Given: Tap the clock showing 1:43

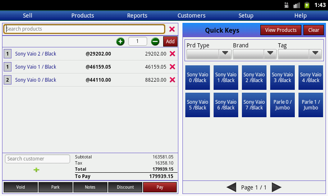Looking at the screenshot, I should 320,5.
